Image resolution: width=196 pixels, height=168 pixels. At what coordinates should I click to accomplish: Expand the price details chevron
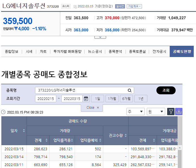coord(100,37)
